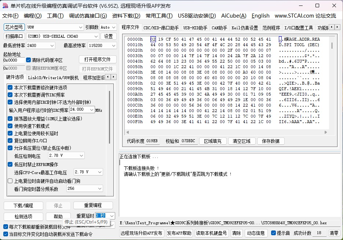Toggle 每次下载前都重新装载目标文件 checkbox
The width and height of the screenshot is (343, 240).
tap(6, 227)
